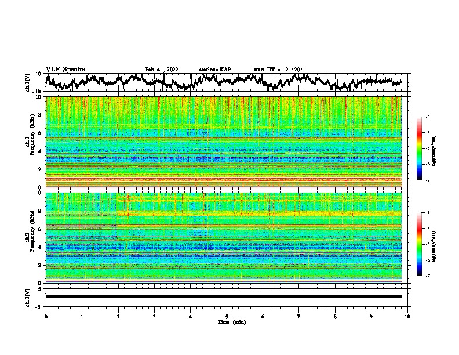Click the "2" kHz tick on ch.2 spectrogram
The height and width of the screenshot is (355, 459).
[x=40, y=265]
